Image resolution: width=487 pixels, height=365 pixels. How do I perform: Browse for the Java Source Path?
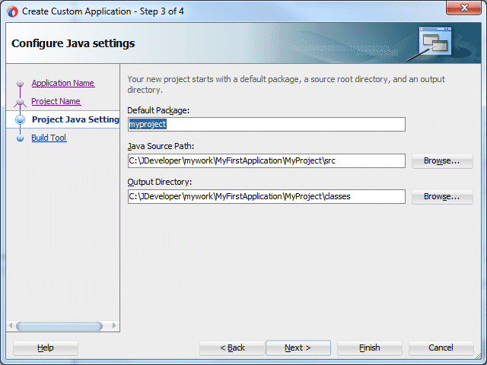442,160
